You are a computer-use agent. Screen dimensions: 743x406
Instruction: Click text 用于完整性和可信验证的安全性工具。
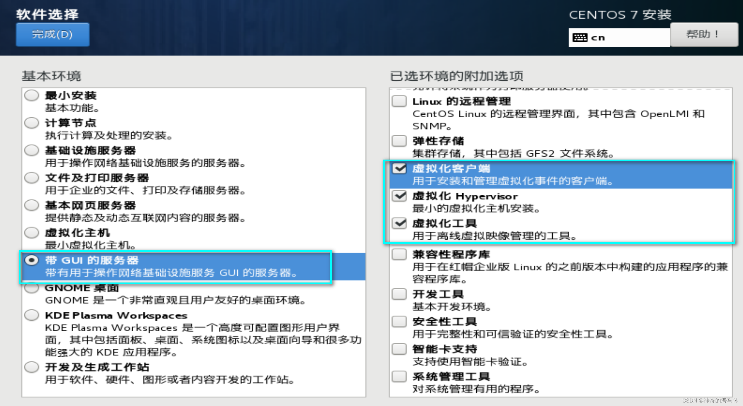513,334
